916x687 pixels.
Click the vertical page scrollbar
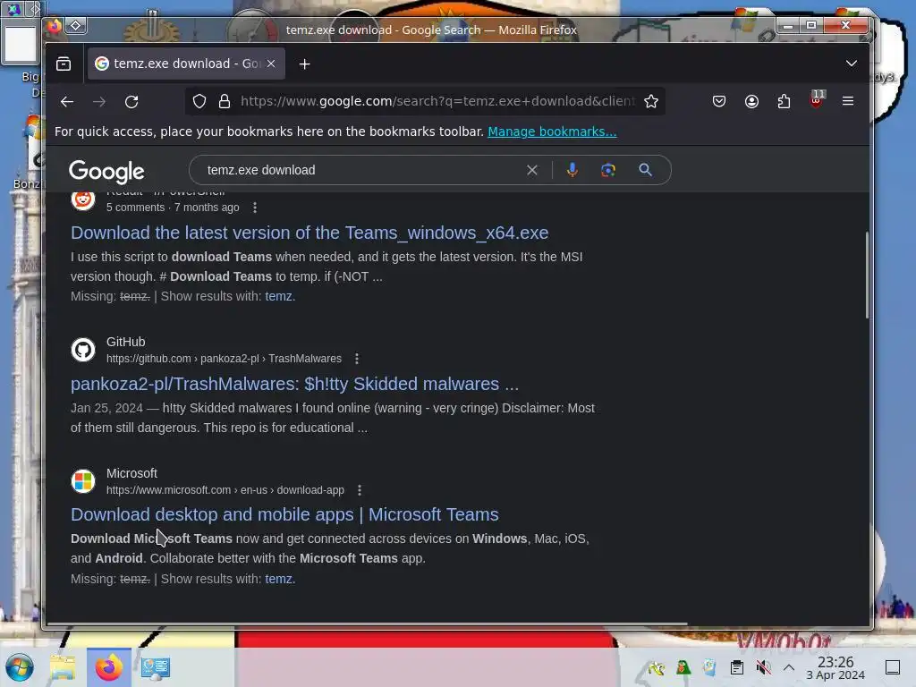(867, 275)
